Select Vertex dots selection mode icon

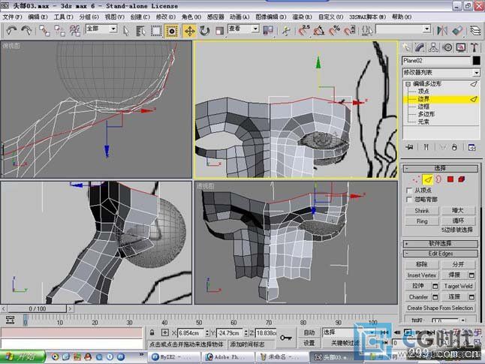416,179
